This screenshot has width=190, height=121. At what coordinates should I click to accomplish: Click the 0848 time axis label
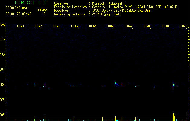(147, 26)
